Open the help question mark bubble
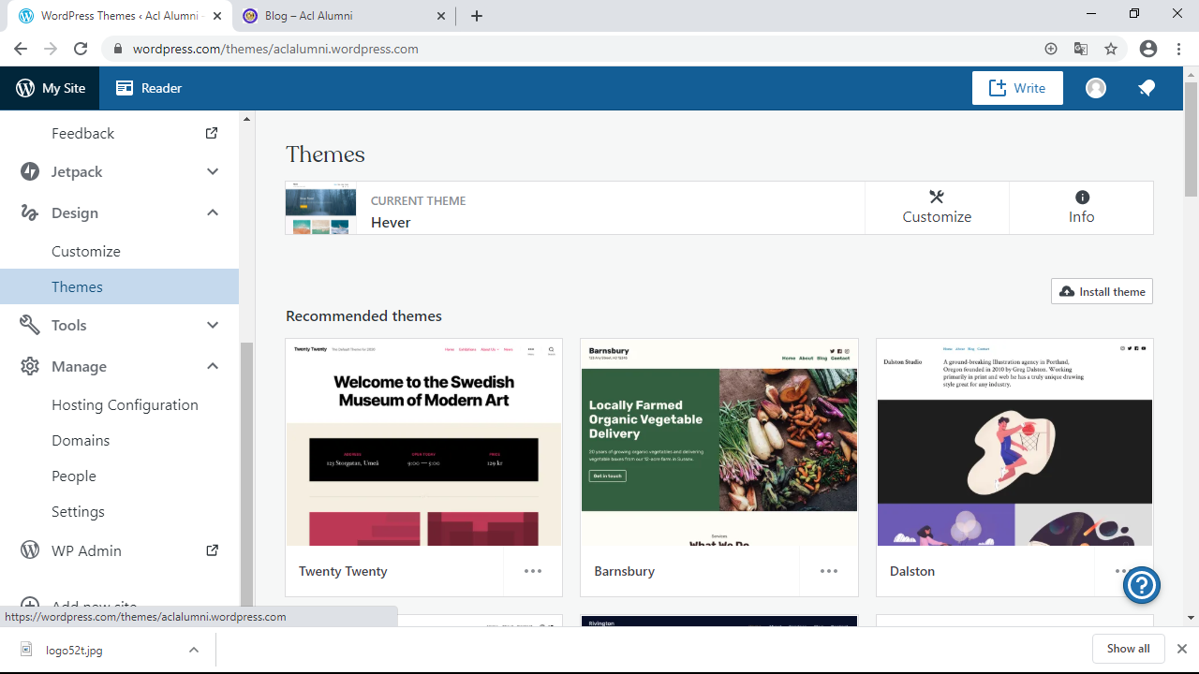The width and height of the screenshot is (1199, 674). tap(1142, 585)
